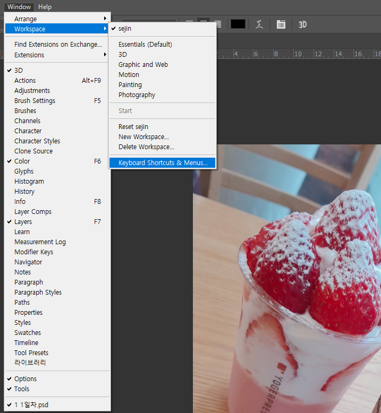Open the Timeline panel

click(56, 343)
